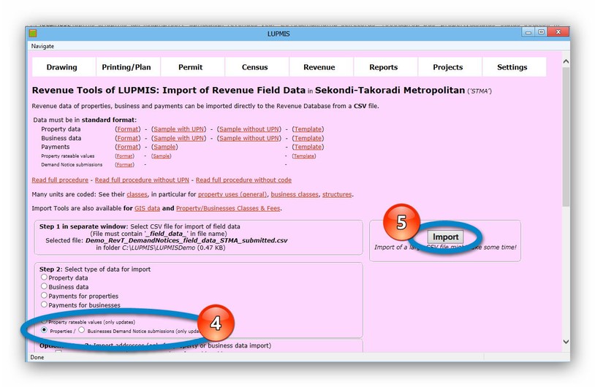Image resolution: width=595 pixels, height=387 pixels.
Task: Open Property rateable values Template link
Action: click(304, 156)
